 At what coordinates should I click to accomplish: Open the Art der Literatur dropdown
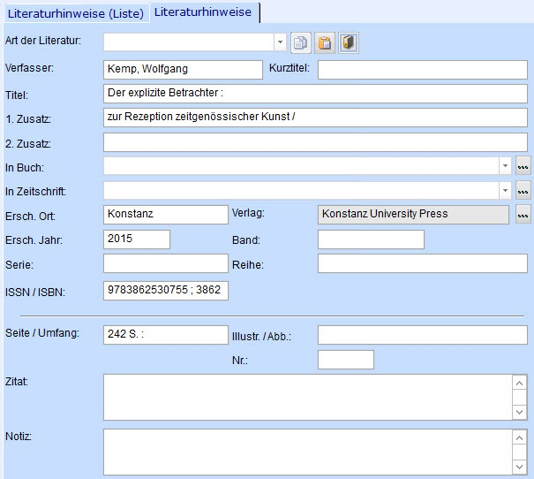[280, 42]
